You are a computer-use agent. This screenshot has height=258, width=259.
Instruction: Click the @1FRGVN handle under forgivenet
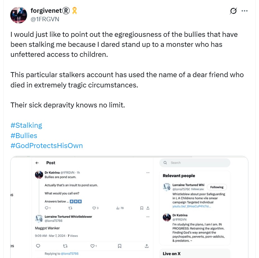pyautogui.click(x=45, y=19)
